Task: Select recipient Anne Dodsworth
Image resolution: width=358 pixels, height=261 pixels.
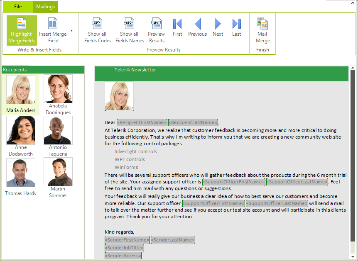Action: (21, 136)
